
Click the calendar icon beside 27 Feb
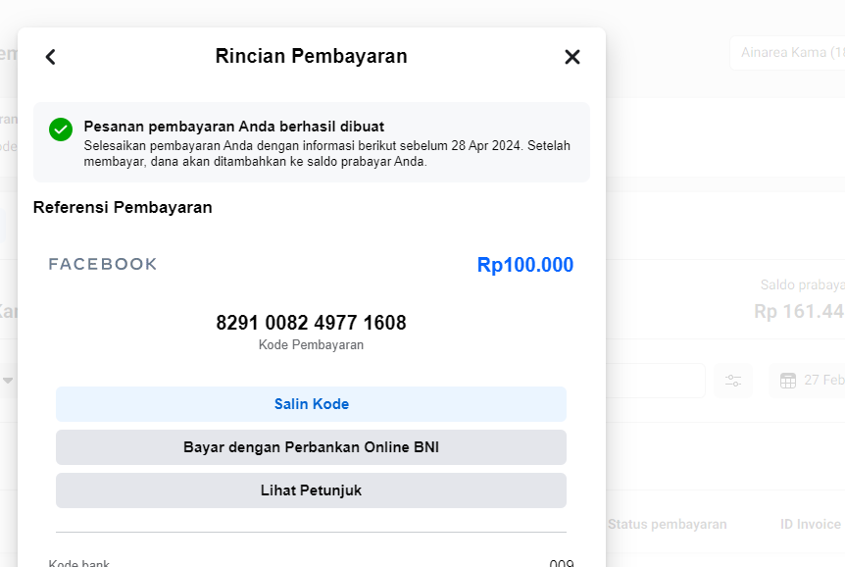pos(788,381)
